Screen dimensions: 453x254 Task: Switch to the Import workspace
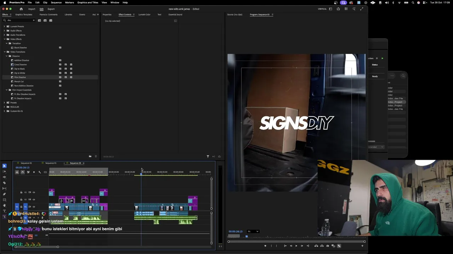pos(31,9)
